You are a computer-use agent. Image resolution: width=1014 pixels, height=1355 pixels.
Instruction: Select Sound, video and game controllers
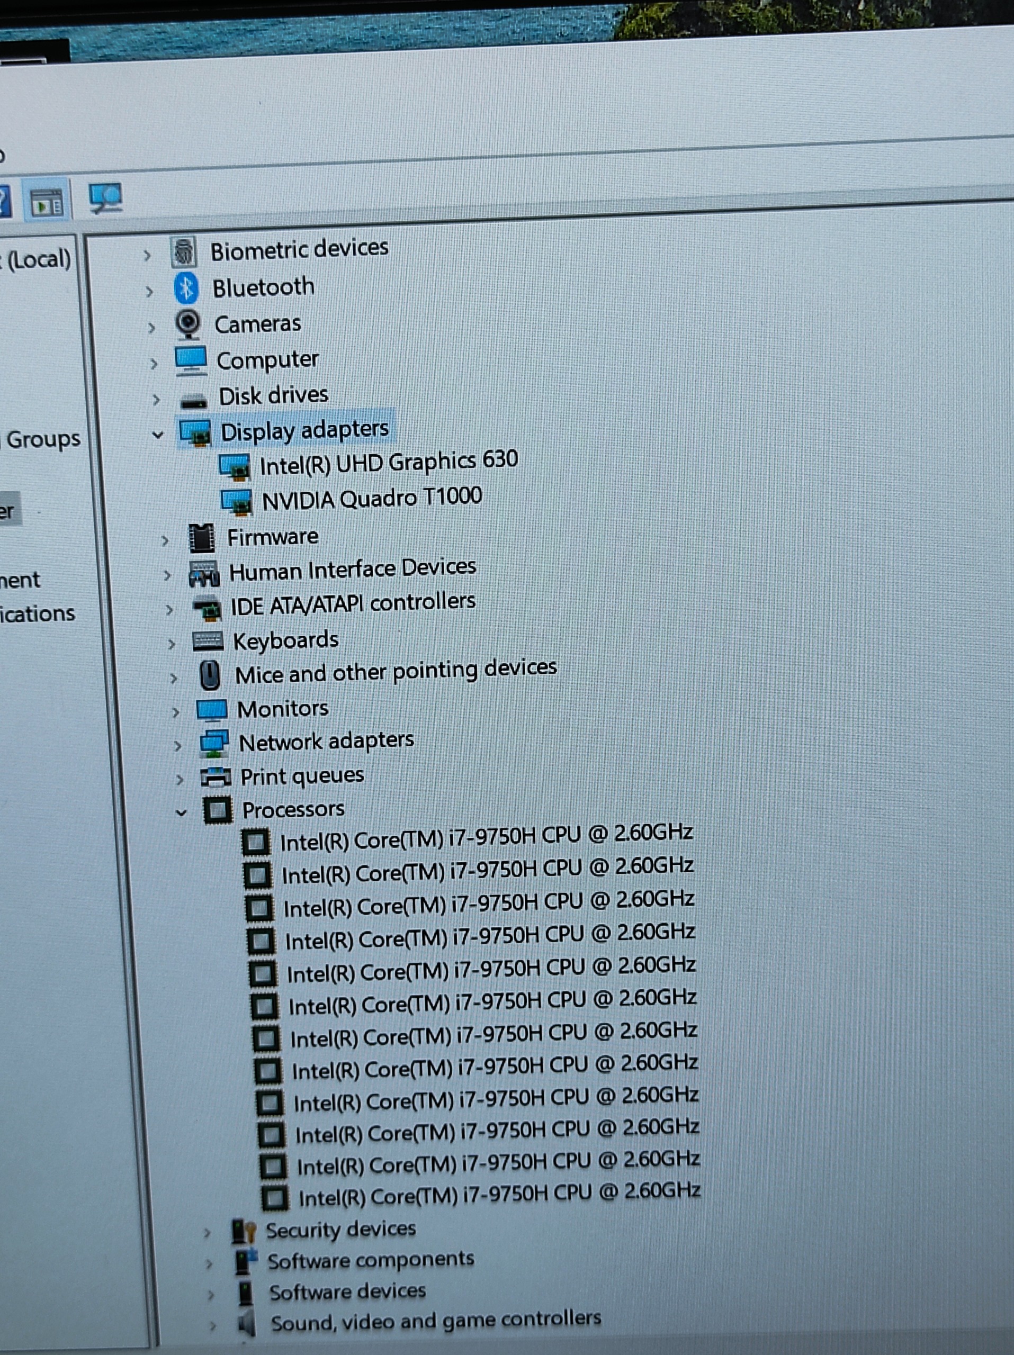coord(436,1321)
